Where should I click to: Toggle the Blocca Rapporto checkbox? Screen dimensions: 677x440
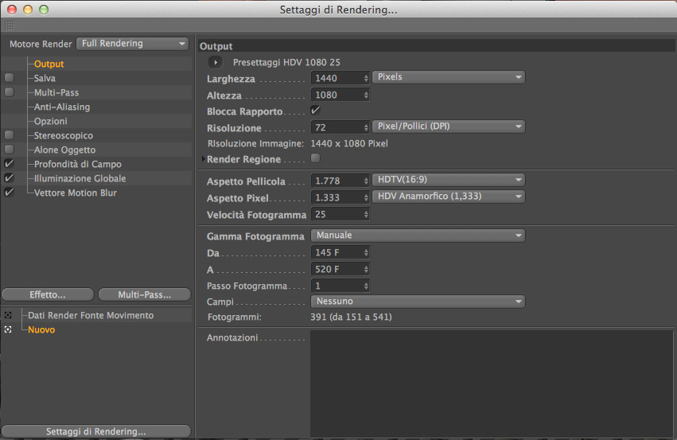tap(316, 111)
